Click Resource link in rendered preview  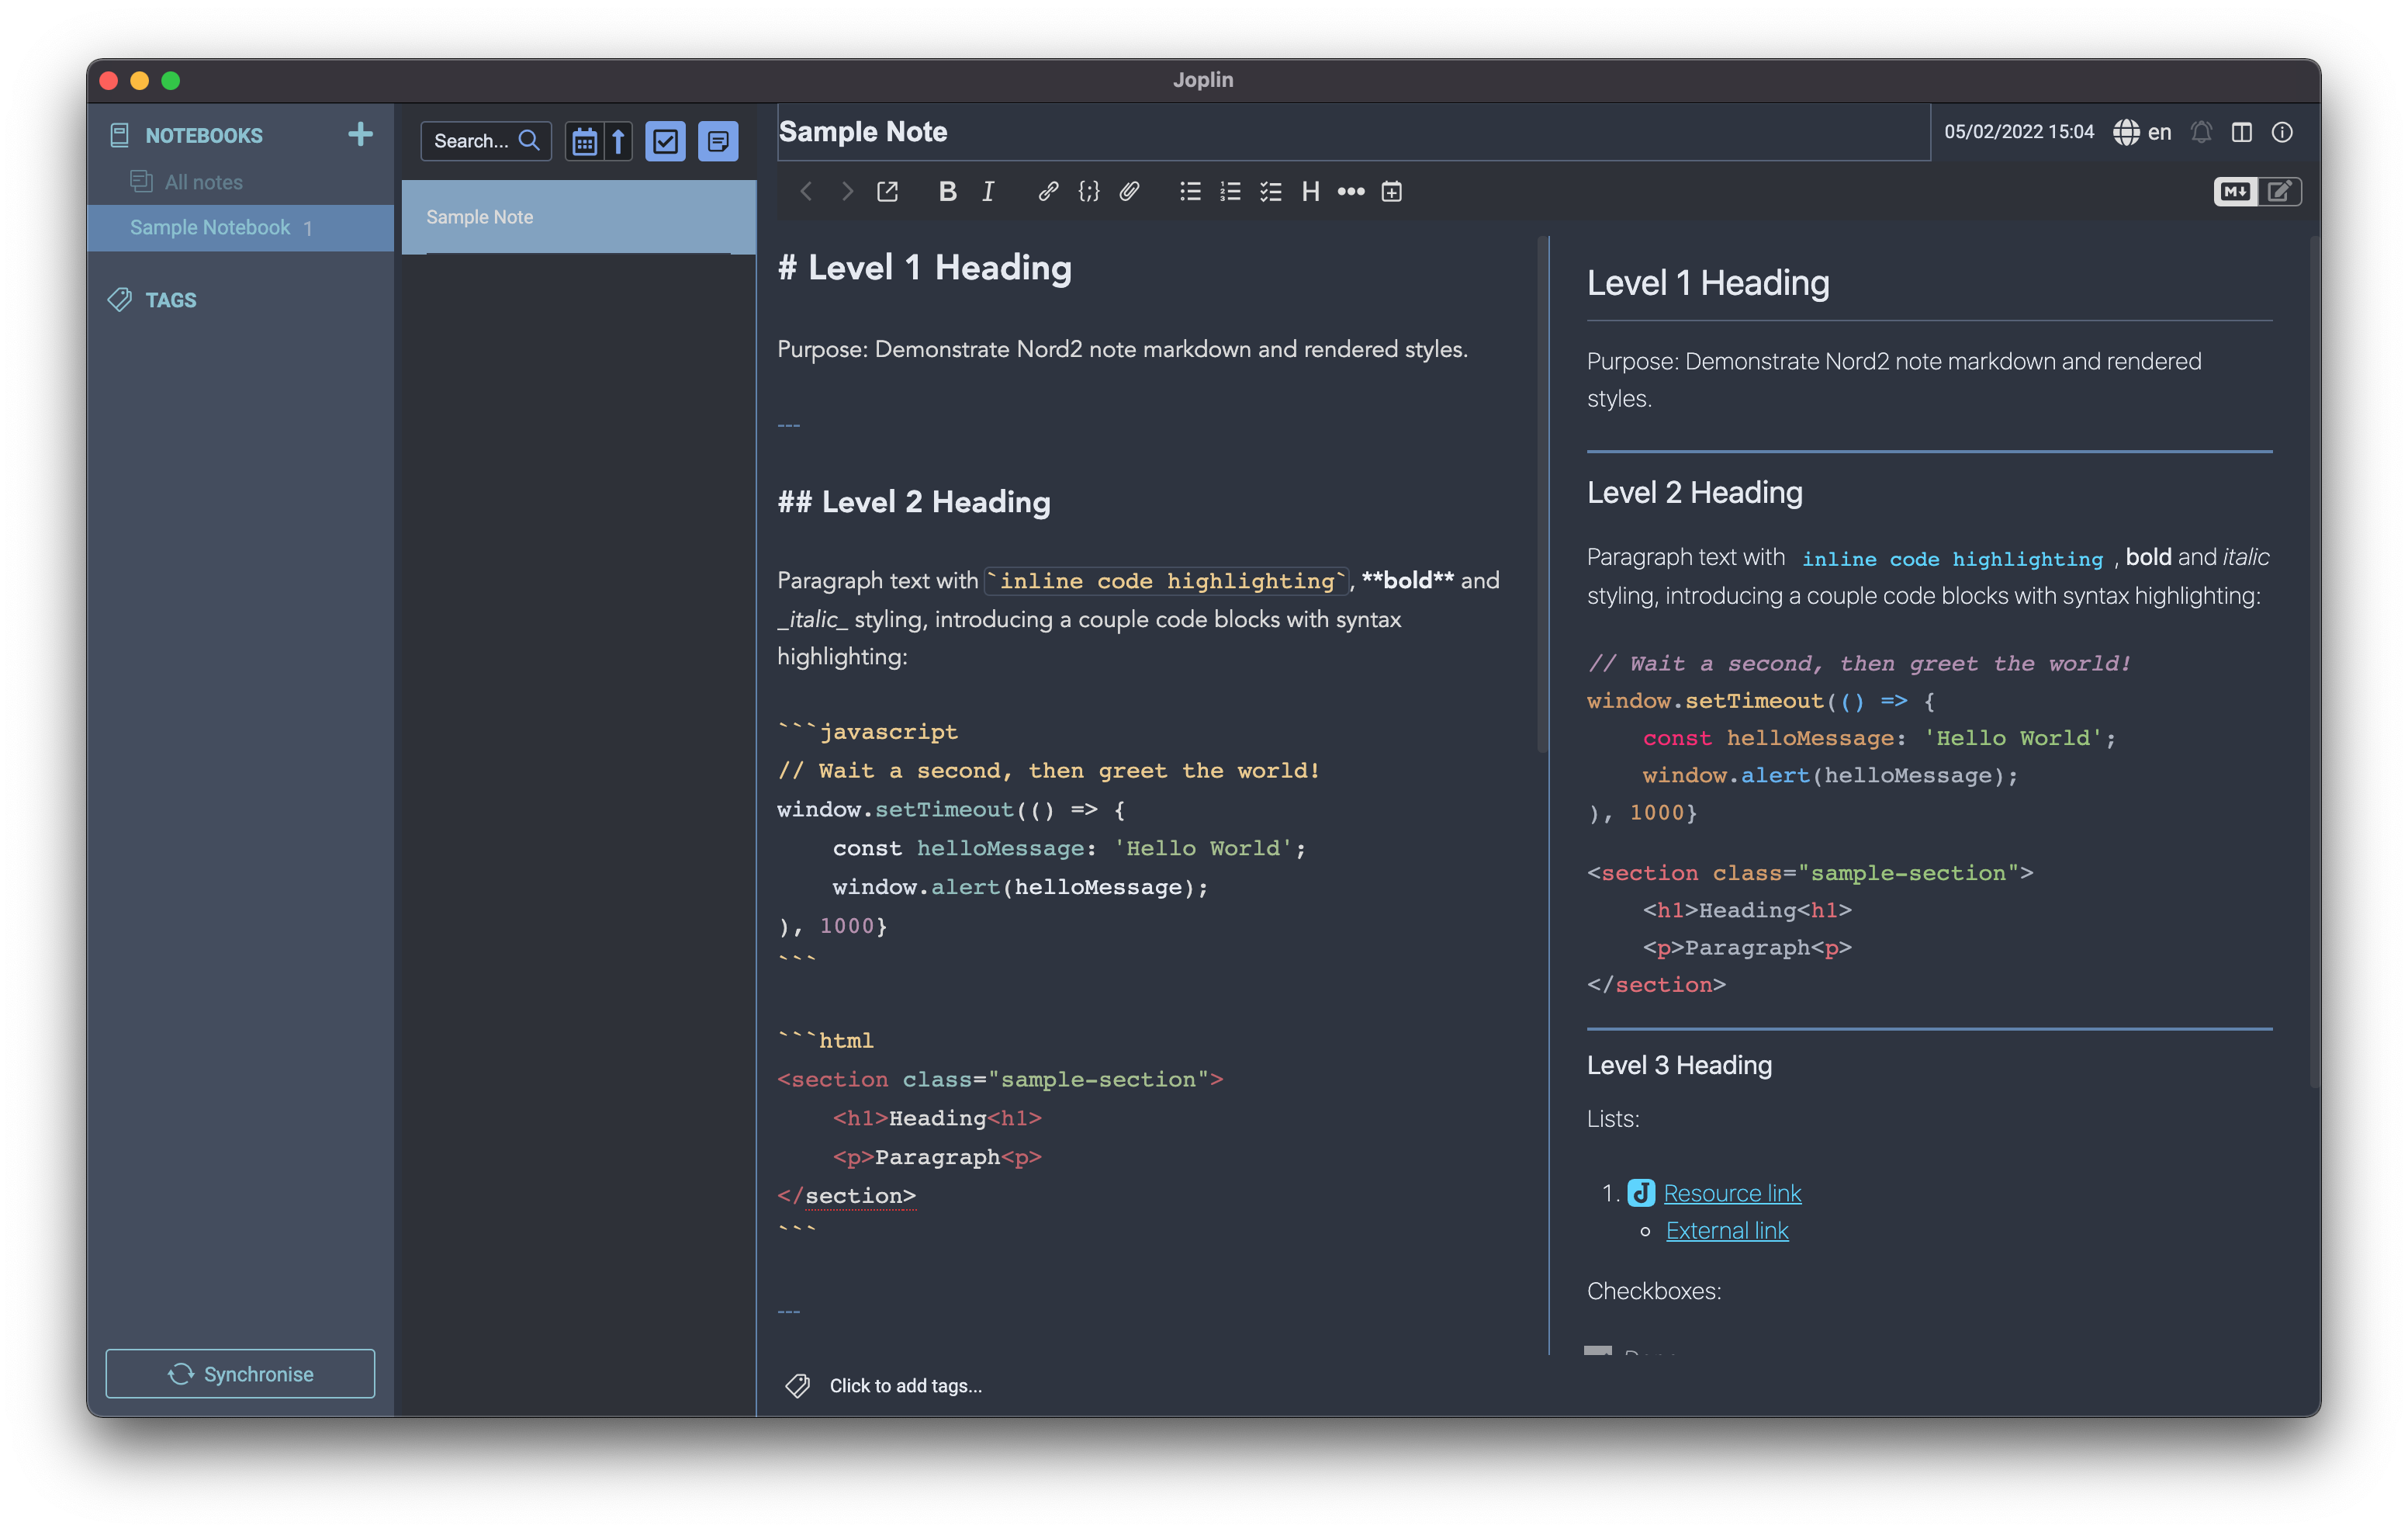click(1732, 1191)
